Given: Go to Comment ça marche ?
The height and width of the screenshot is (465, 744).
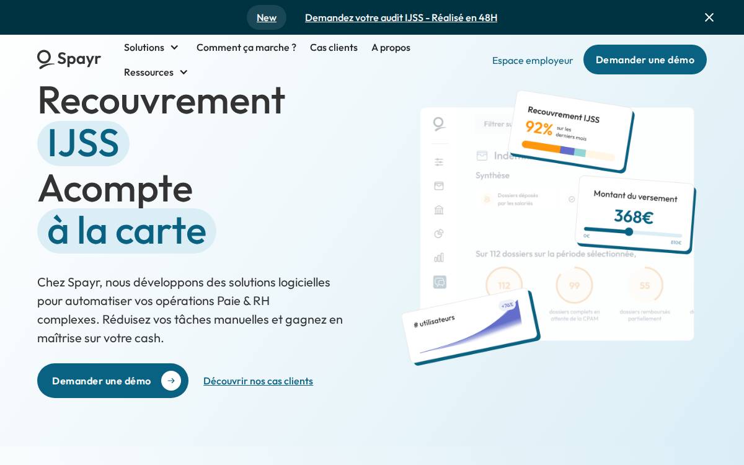Looking at the screenshot, I should [246, 47].
